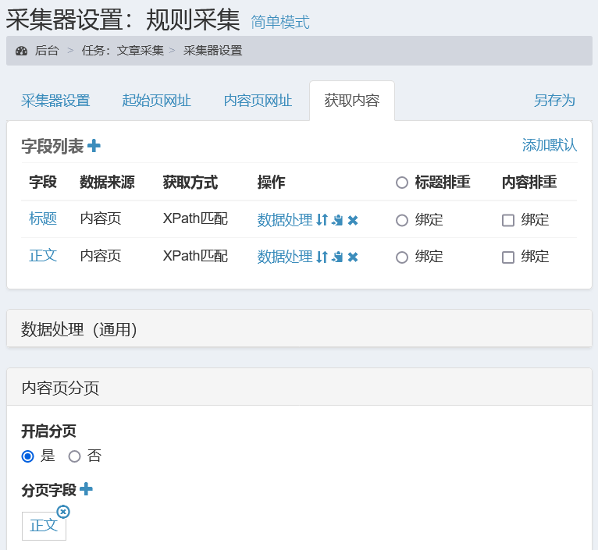The height and width of the screenshot is (550, 598).
Task: Click 添加默认 link
Action: point(550,145)
